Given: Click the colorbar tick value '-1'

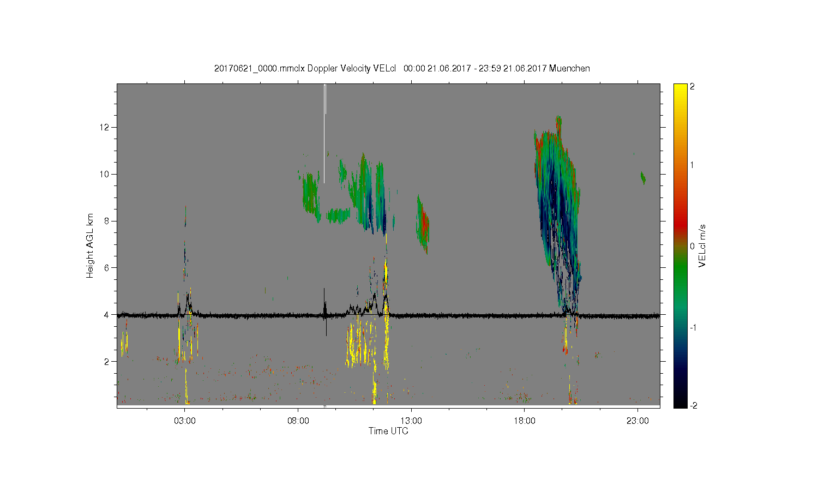Looking at the screenshot, I should pos(694,327).
